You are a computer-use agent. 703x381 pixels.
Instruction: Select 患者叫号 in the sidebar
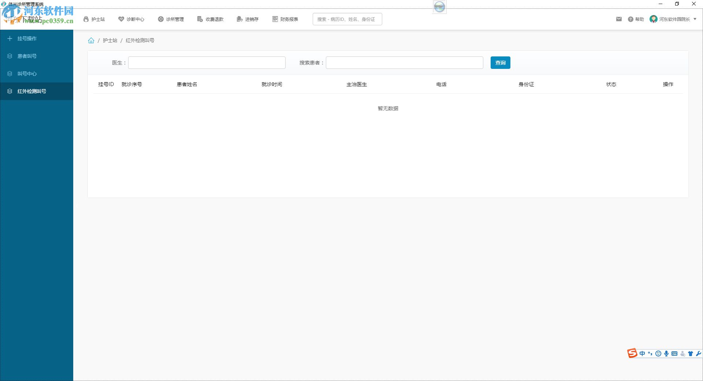(x=37, y=56)
